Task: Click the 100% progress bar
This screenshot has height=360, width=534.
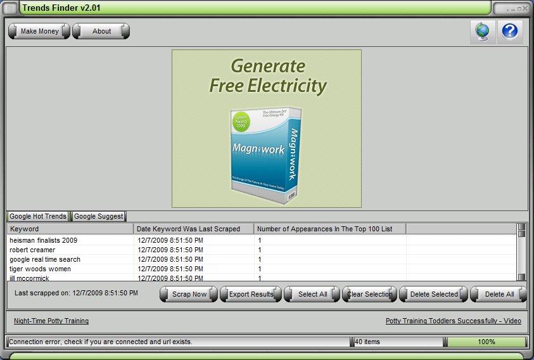Action: pos(486,342)
